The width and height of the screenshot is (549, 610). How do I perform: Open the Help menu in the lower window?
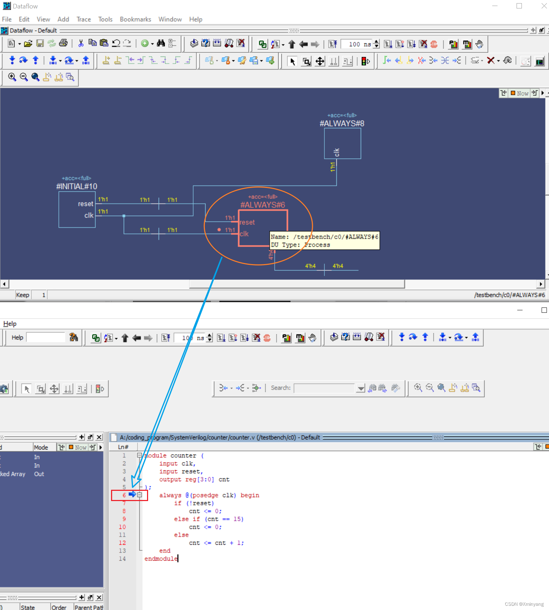(10, 323)
